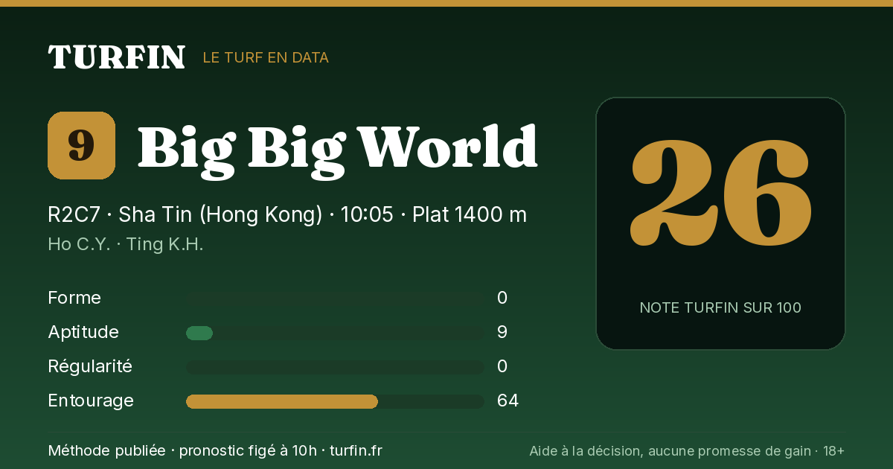Click the Aptitude value 9
Screen dimensions: 893x469
pyautogui.click(x=502, y=332)
